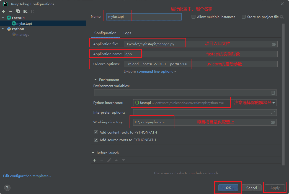Image resolution: width=289 pixels, height=194 pixels.
Task: Select the myfastapi configuration
Action: 43,24
